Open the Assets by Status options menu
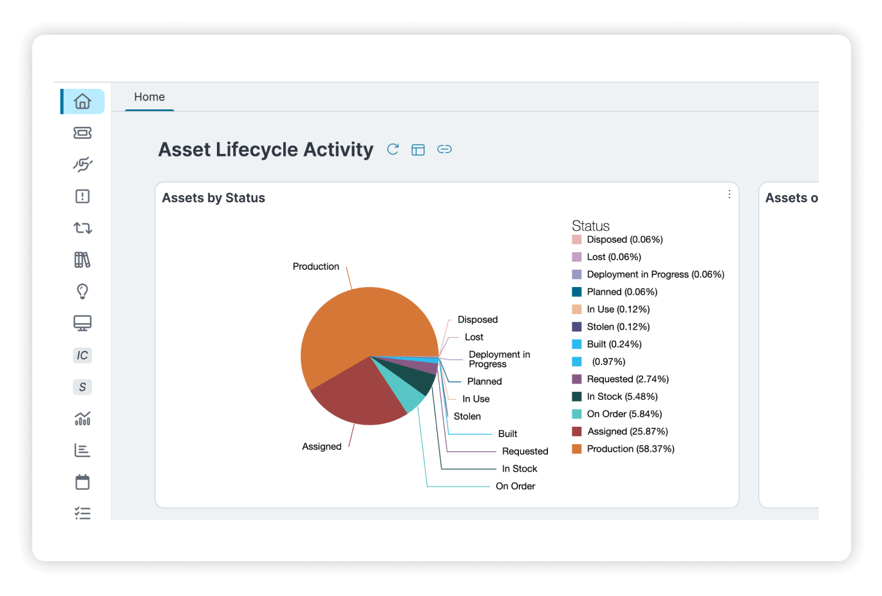 [729, 194]
